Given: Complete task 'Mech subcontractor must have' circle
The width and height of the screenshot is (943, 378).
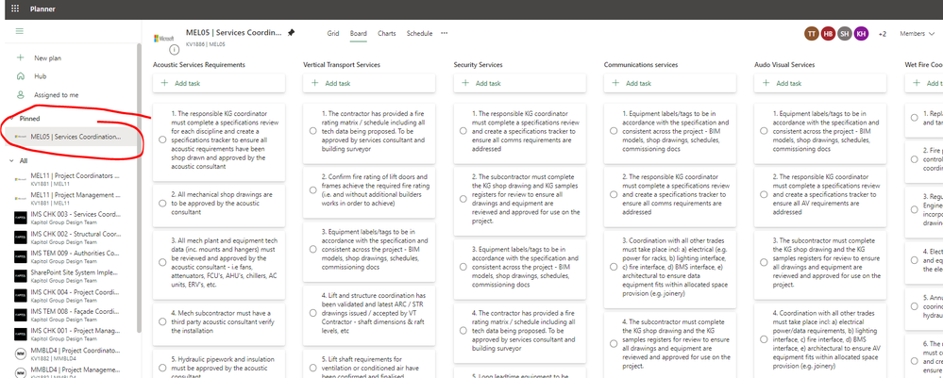Looking at the screenshot, I should click(162, 321).
